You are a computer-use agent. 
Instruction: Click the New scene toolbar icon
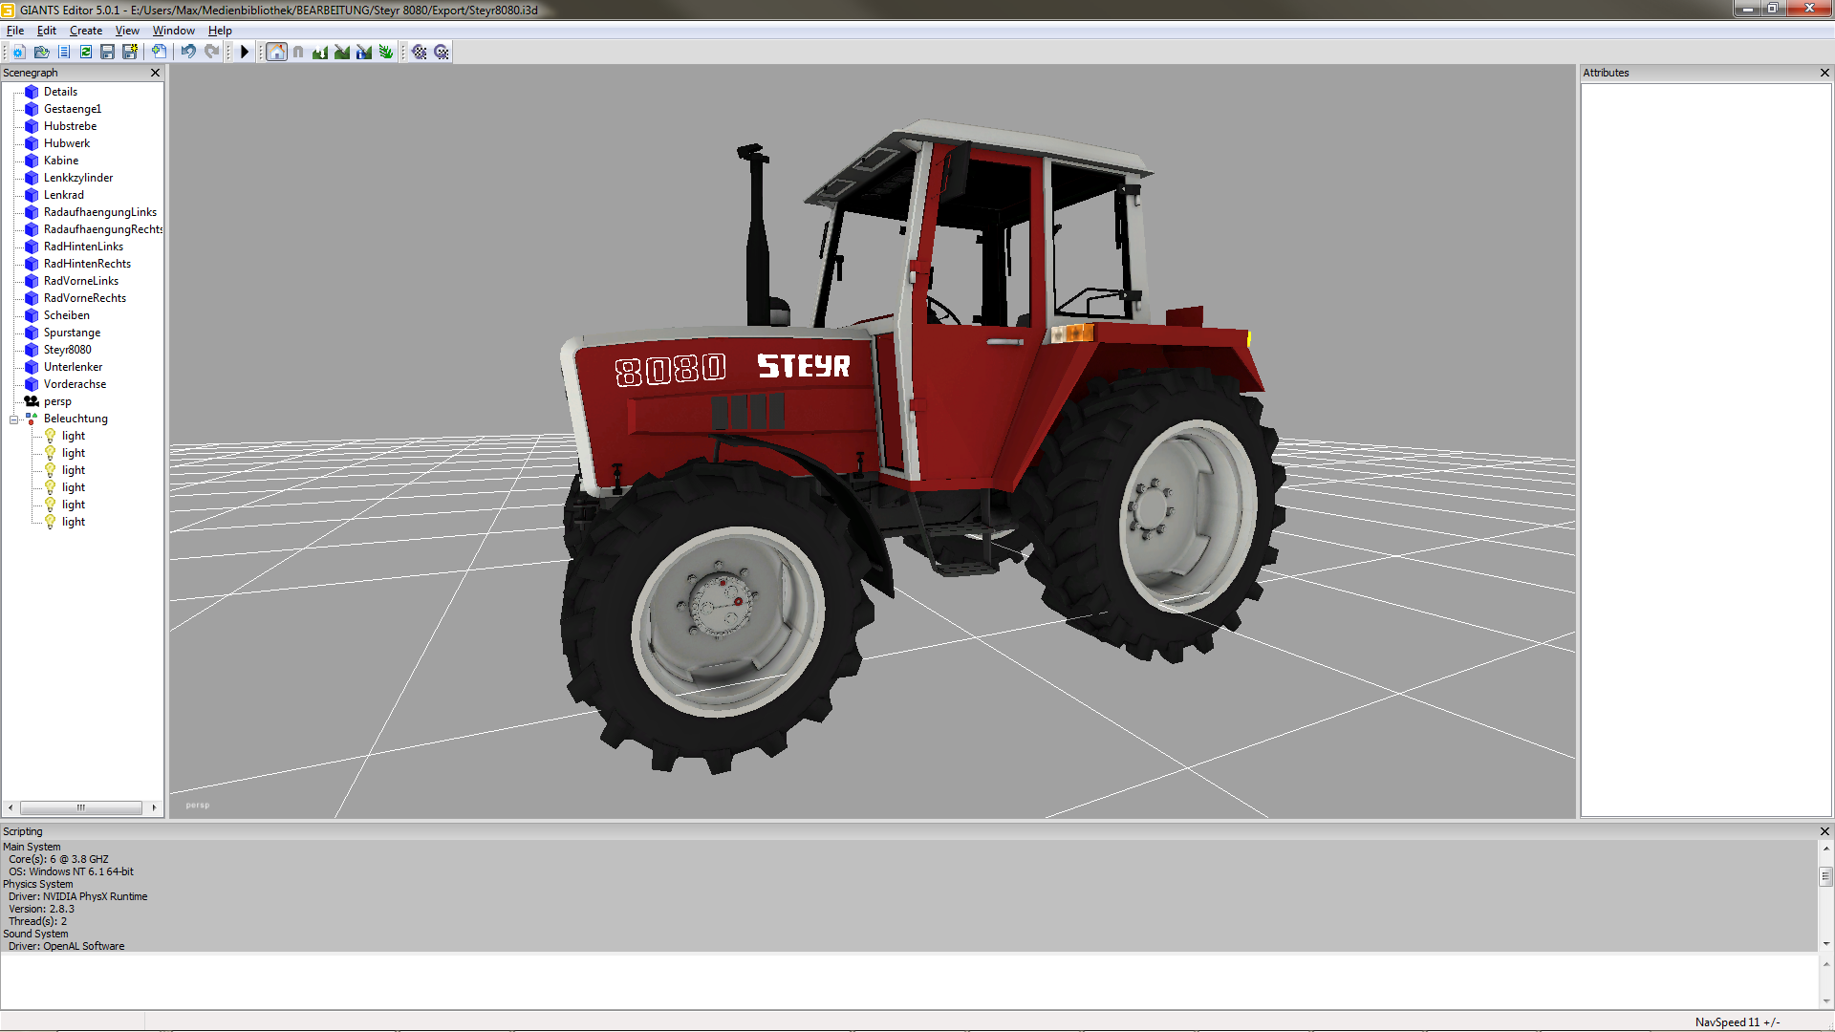point(19,52)
